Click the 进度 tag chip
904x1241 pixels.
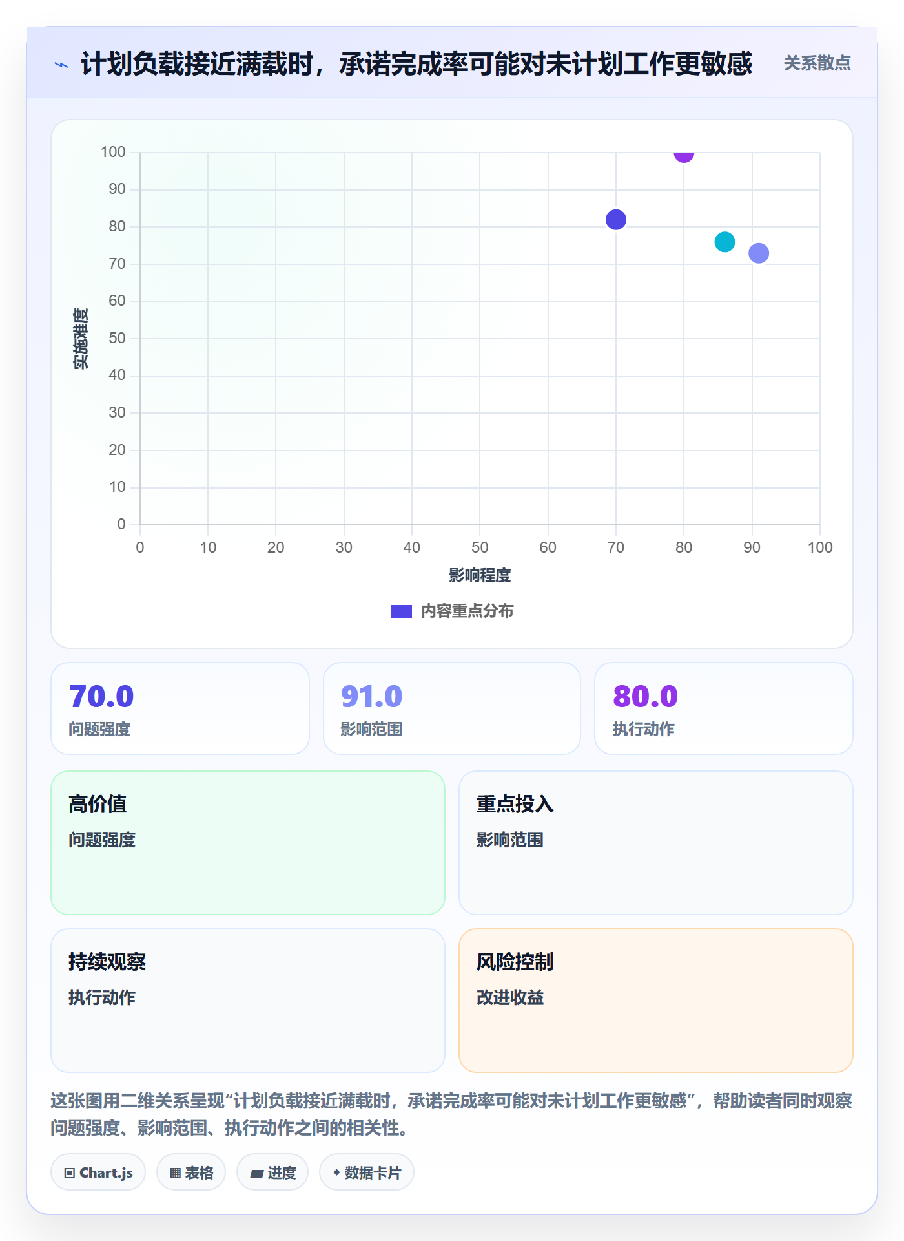coord(272,1172)
